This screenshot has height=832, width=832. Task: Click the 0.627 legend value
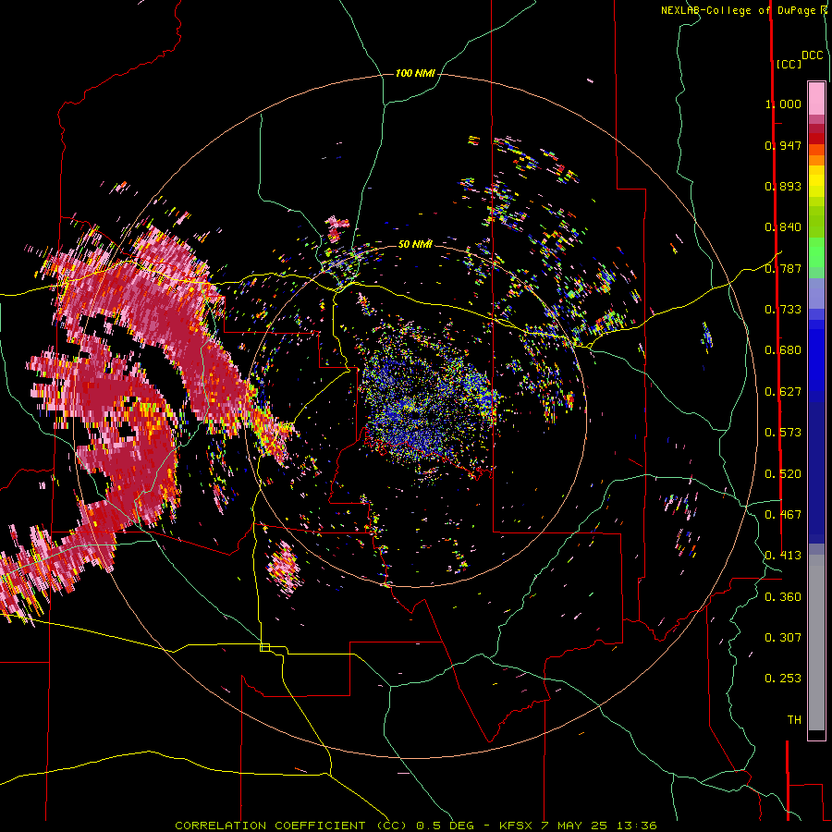point(783,392)
